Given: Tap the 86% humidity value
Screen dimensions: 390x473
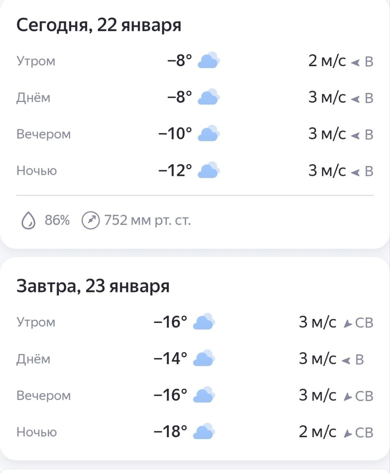Looking at the screenshot, I should click(57, 221).
